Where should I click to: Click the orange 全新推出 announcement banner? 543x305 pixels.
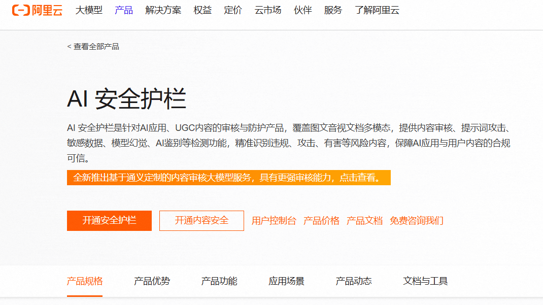(228, 178)
